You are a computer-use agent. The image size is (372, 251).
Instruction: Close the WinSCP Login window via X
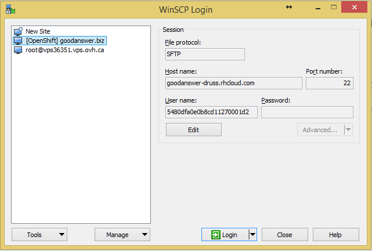point(355,8)
